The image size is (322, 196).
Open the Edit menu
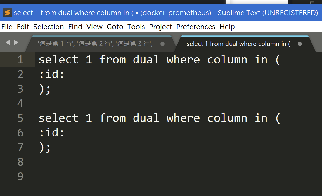point(23,27)
